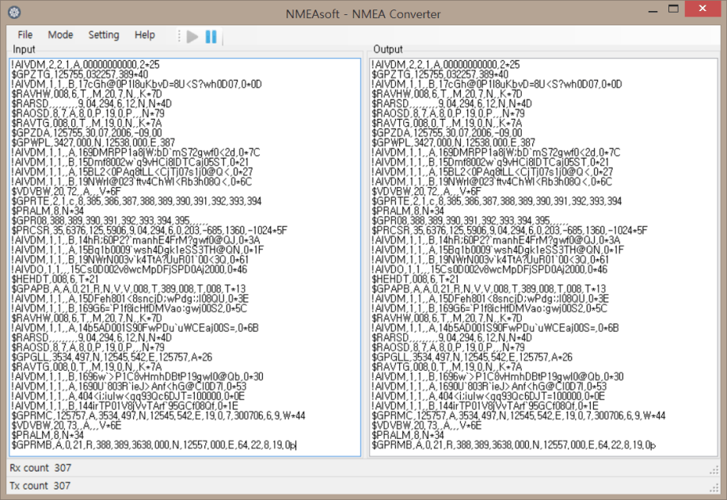This screenshot has width=727, height=500.
Task: Click the Input label
Action: (x=24, y=49)
